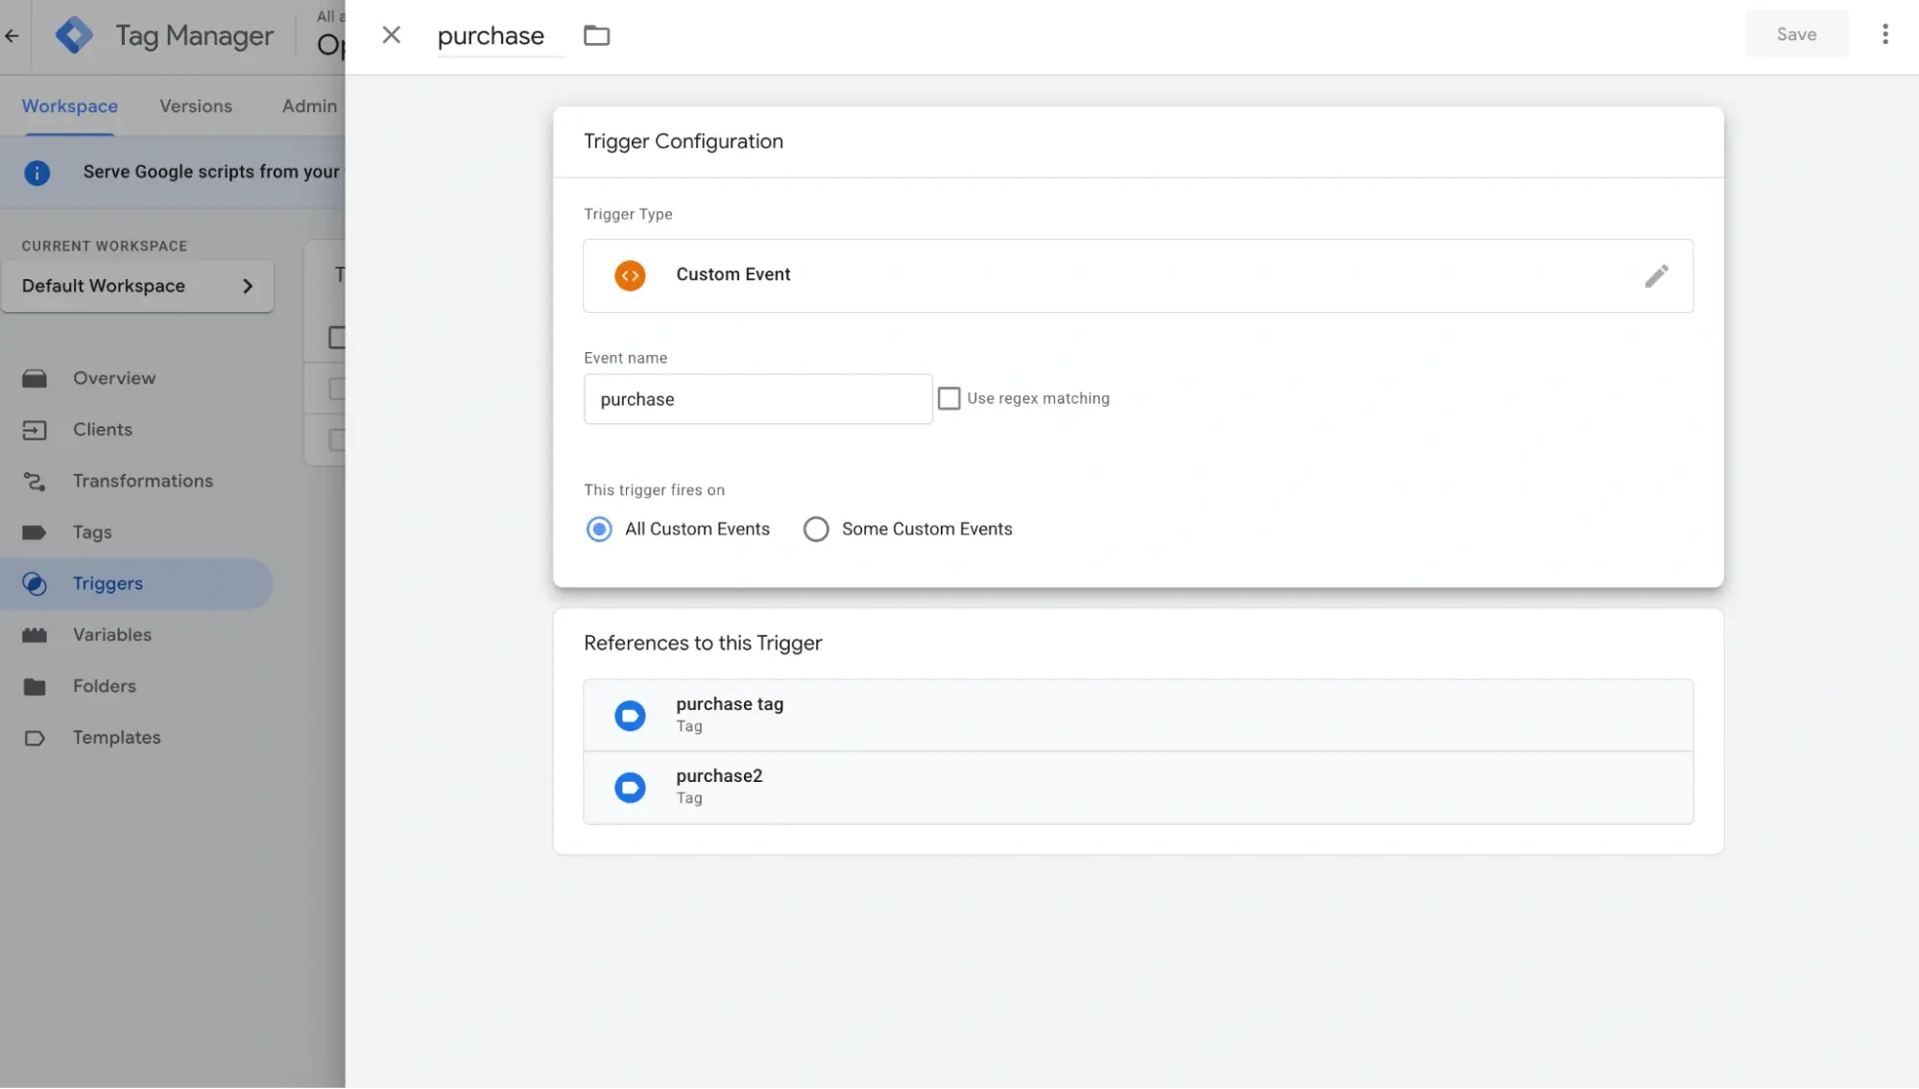Screen dimensions: 1919x1089
Task: Click the Clients sidebar icon
Action: pos(35,430)
